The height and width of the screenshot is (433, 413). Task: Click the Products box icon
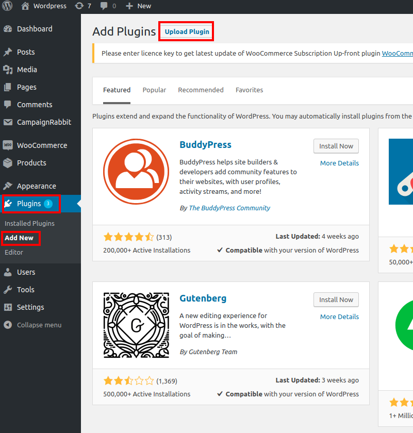click(8, 163)
